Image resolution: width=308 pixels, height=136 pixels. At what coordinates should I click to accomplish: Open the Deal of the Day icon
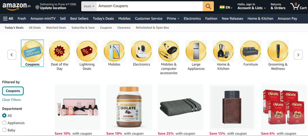pos(60,51)
